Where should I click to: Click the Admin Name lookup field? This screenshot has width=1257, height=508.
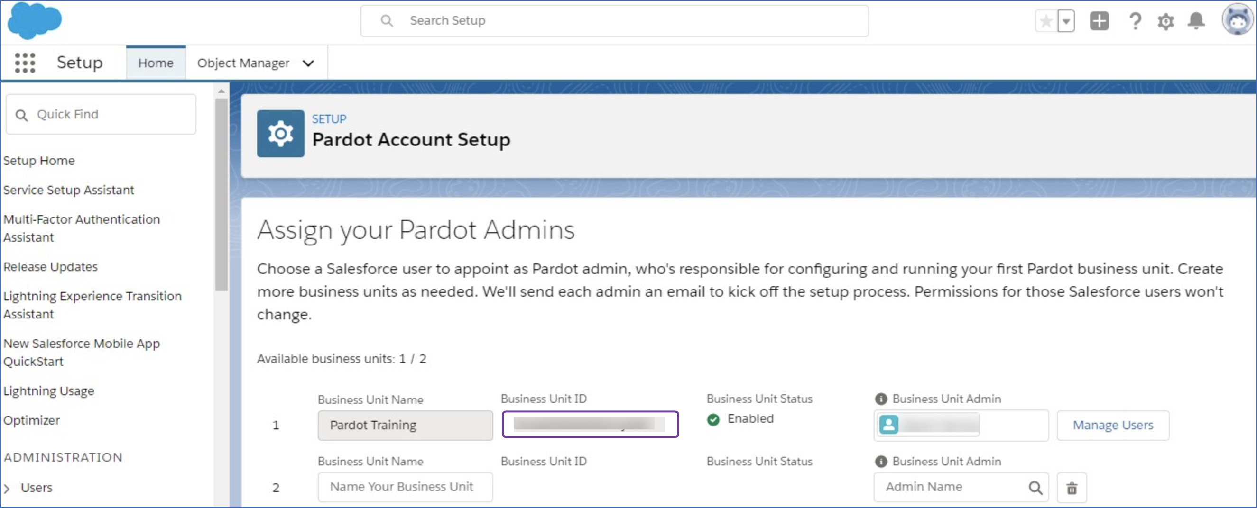(961, 487)
